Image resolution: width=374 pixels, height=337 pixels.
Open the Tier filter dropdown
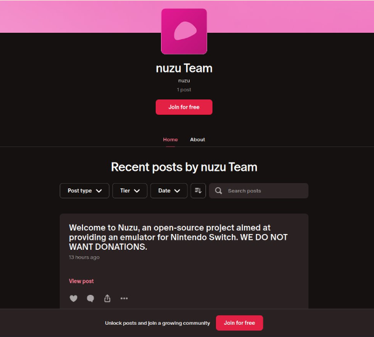tap(130, 191)
